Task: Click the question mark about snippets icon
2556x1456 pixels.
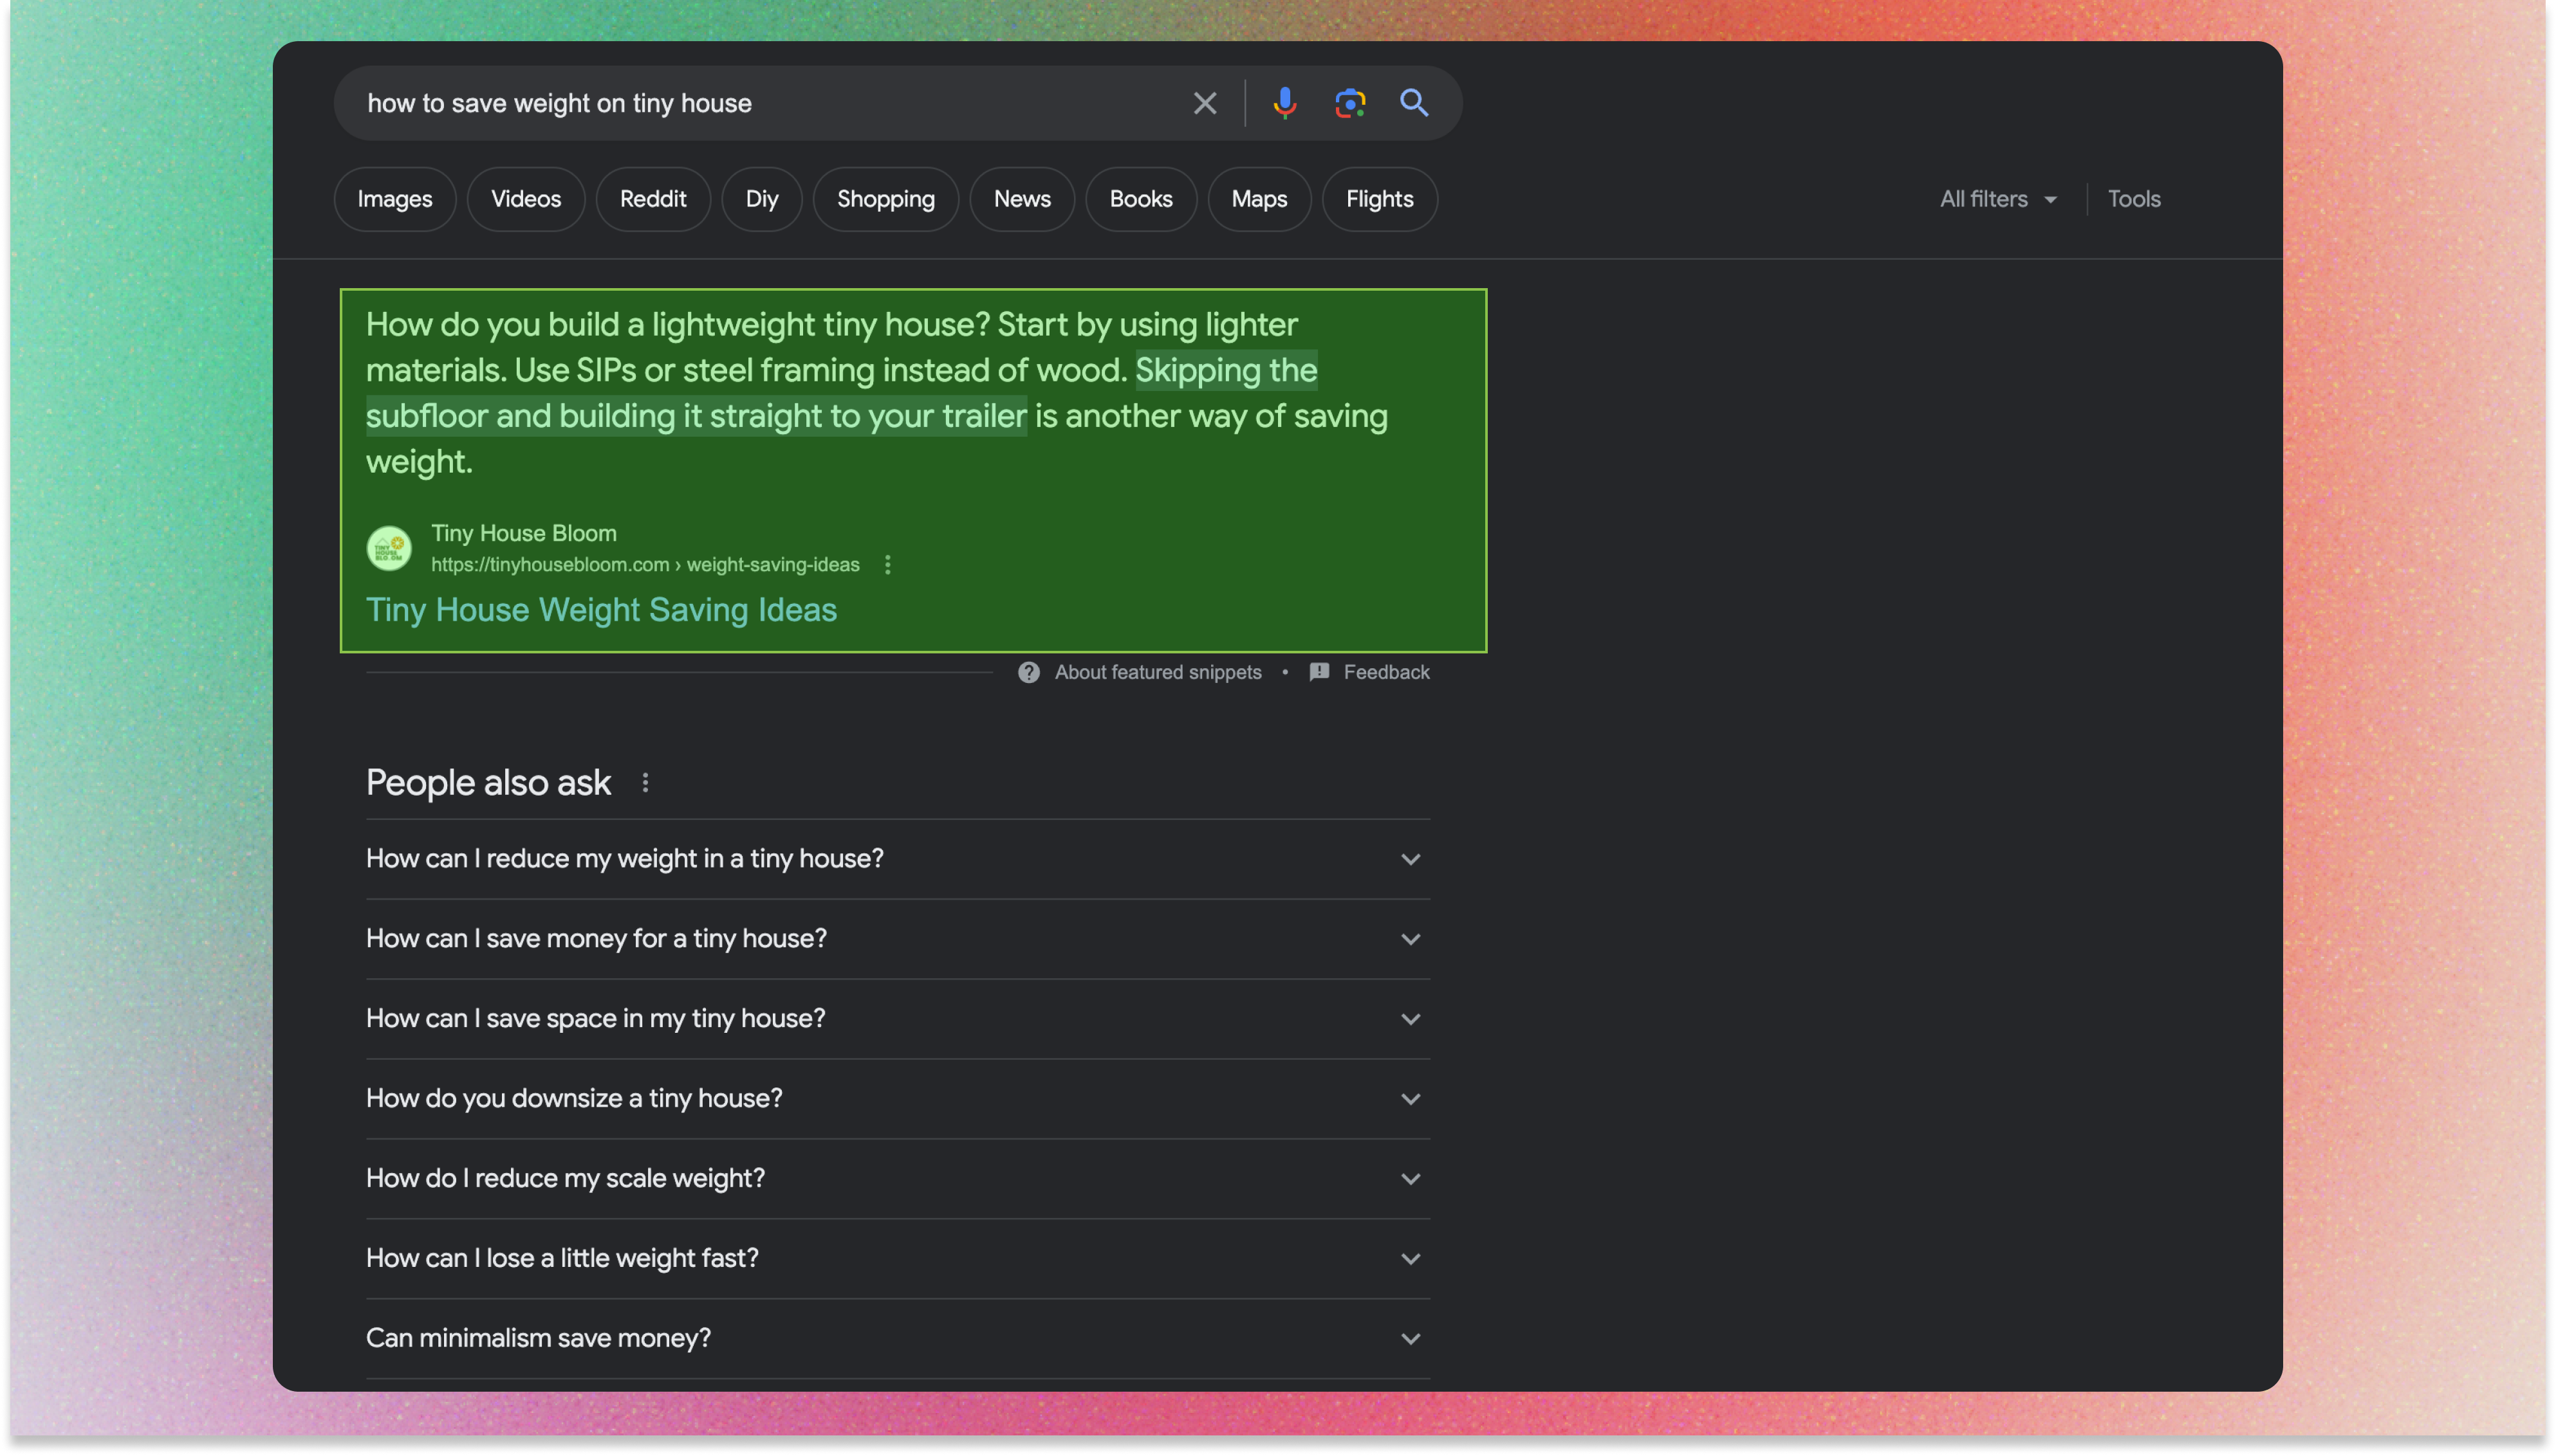Action: tap(1028, 672)
